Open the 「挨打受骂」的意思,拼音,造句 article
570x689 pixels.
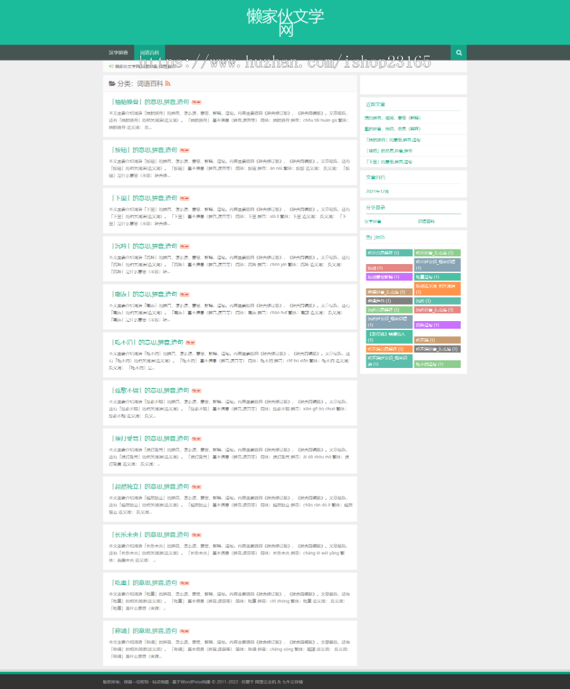(x=149, y=438)
